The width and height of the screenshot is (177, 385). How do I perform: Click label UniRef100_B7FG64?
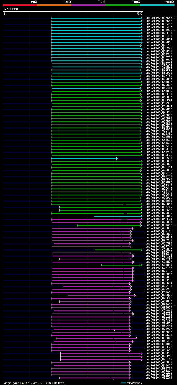click(159, 283)
